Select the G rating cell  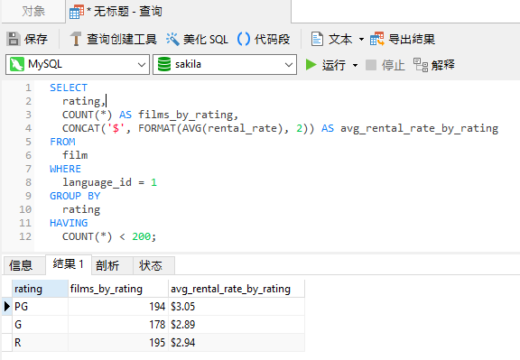point(40,325)
